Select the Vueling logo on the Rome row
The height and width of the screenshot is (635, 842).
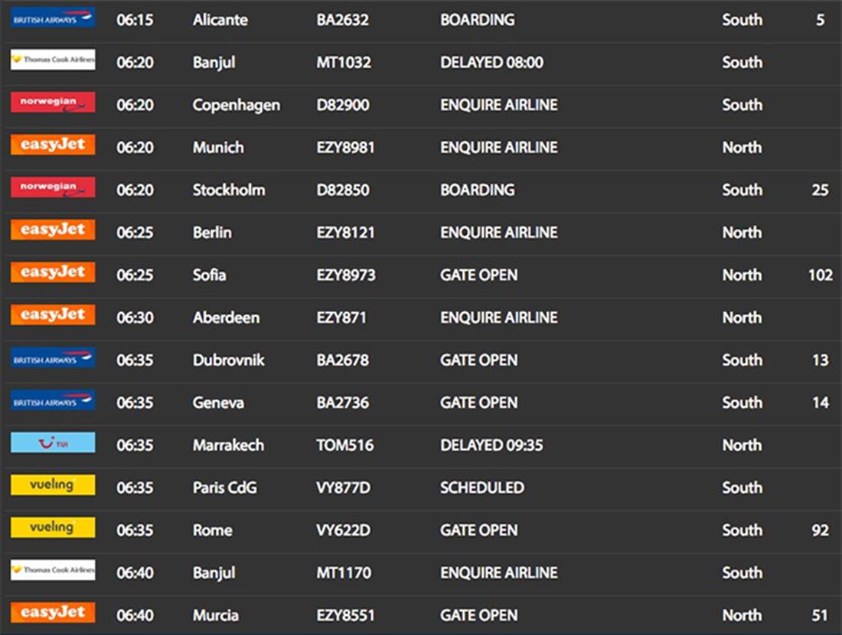click(x=53, y=528)
